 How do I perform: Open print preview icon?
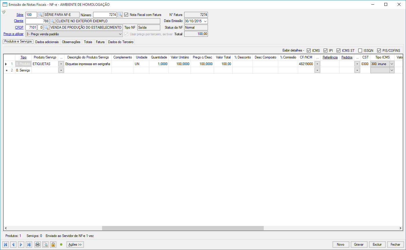[x=45, y=245]
